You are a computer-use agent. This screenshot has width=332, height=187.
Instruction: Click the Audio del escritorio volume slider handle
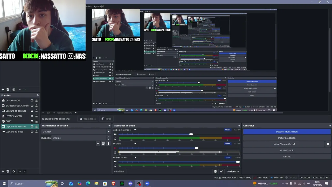tap(191, 134)
